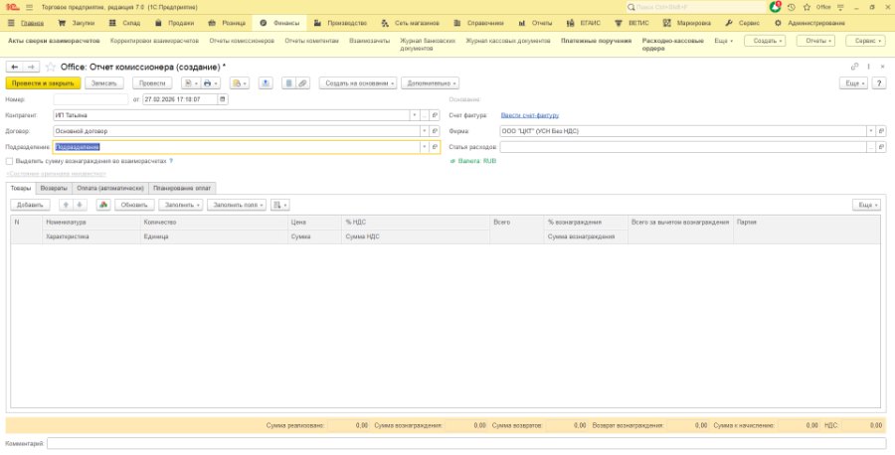The width and height of the screenshot is (895, 455).
Task: Open the Маркировка section
Action: click(x=687, y=24)
